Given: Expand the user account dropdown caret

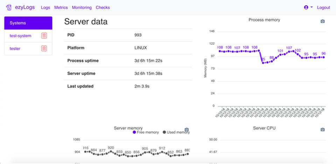Looking at the screenshot, I should pos(311,7).
